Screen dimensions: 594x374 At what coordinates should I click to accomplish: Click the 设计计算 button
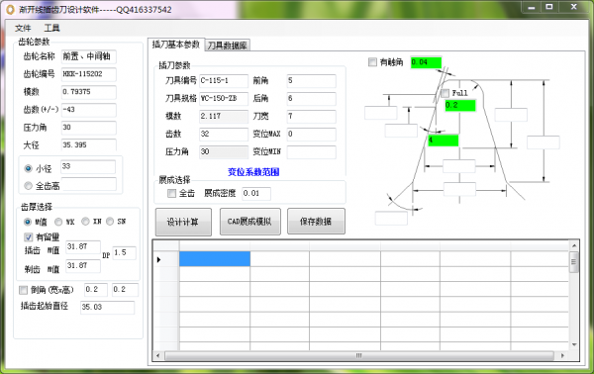pos(183,222)
